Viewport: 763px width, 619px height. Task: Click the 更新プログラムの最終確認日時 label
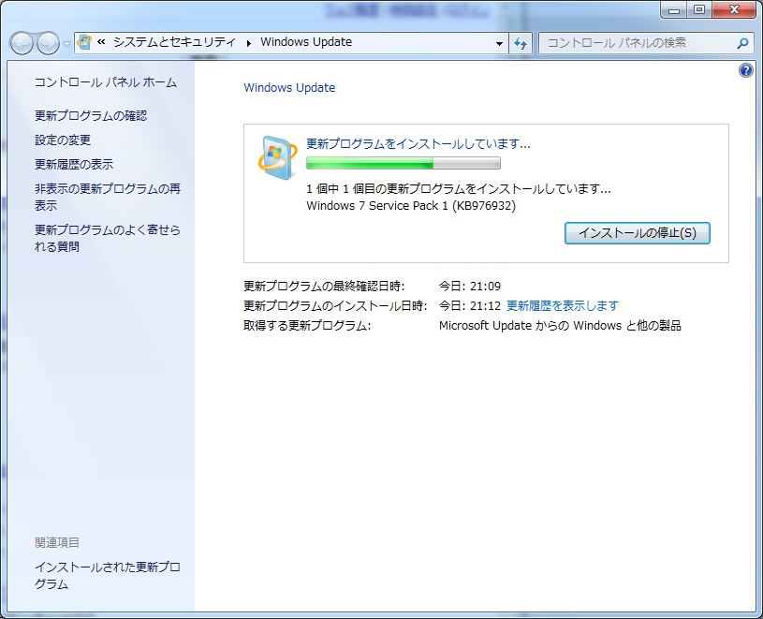click(x=324, y=287)
